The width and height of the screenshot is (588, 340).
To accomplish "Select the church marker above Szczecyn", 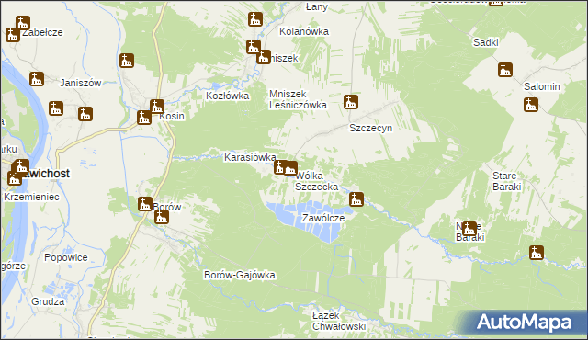I will coord(351,102).
